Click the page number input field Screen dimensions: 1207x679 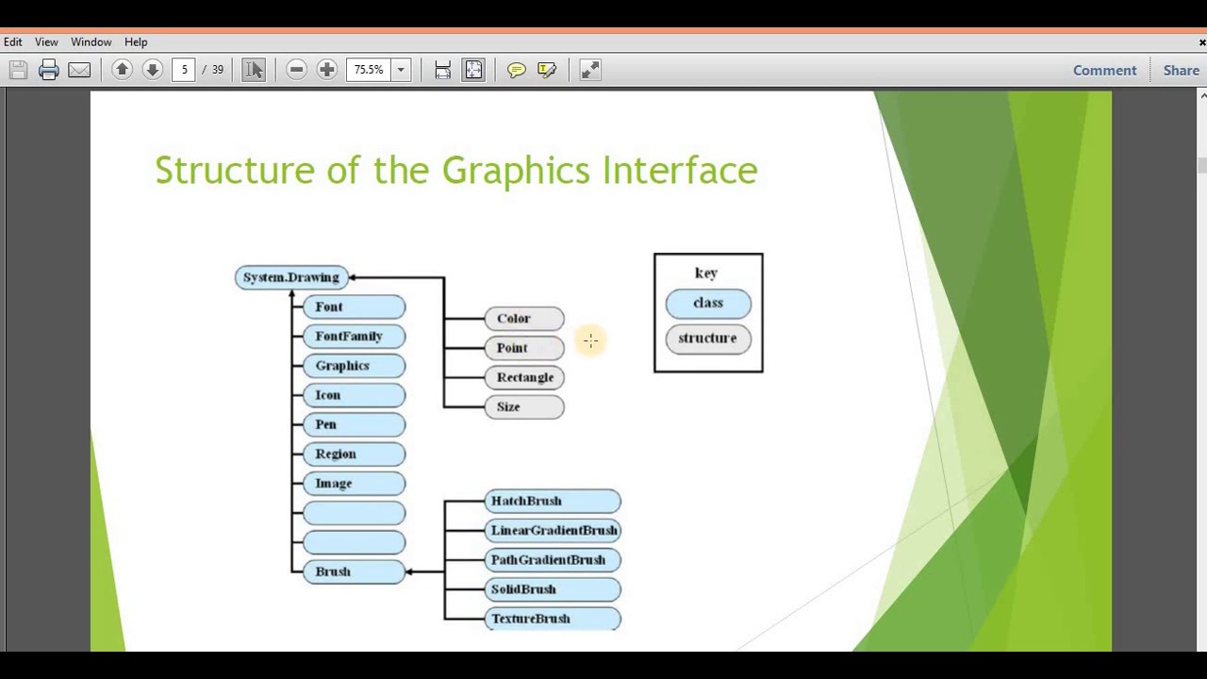(x=184, y=70)
